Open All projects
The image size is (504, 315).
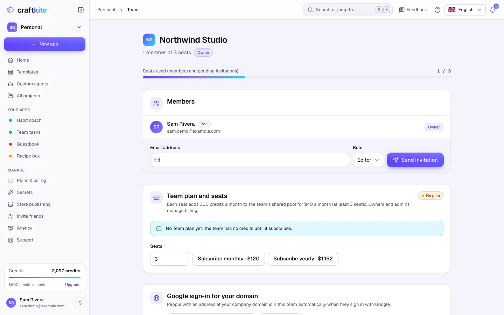44,96
